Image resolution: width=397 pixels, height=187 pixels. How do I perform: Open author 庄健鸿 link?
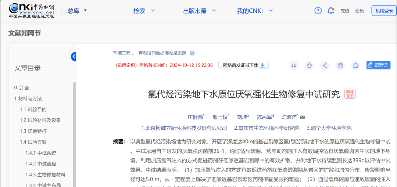click(195, 117)
